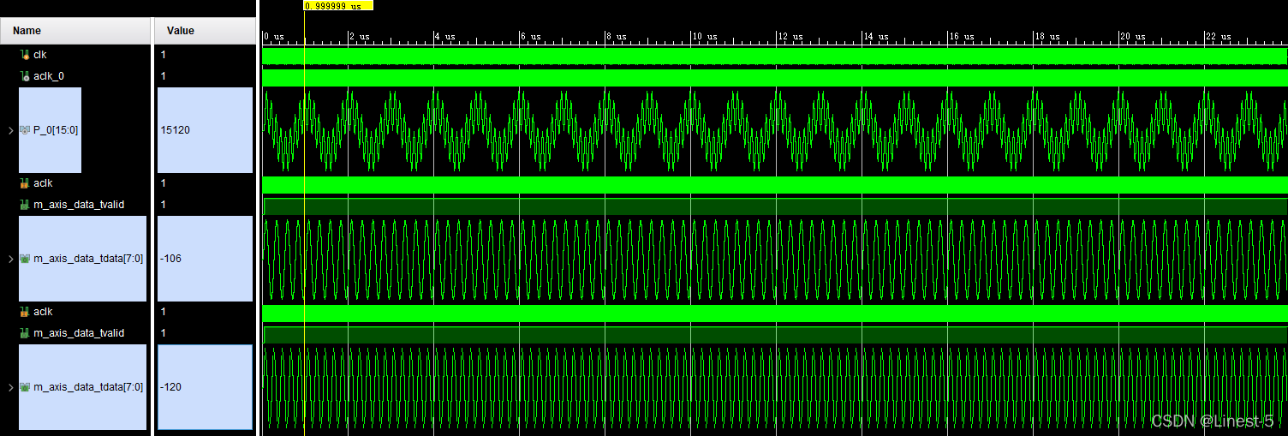This screenshot has height=436, width=1288.
Task: Click the 20 us ruler mark
Action: pos(1133,37)
